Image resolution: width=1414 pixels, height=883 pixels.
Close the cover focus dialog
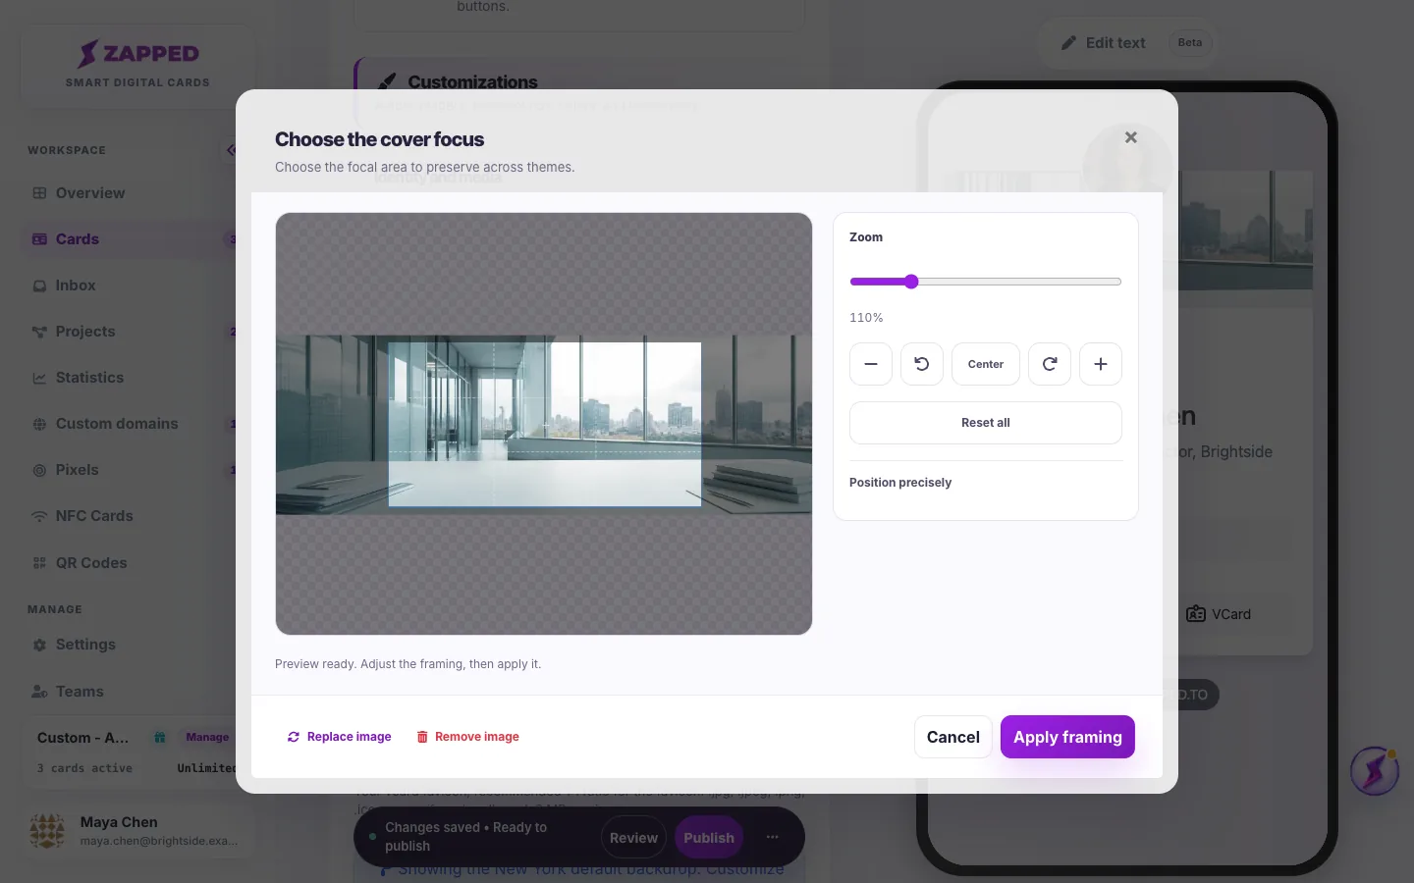click(x=1131, y=137)
